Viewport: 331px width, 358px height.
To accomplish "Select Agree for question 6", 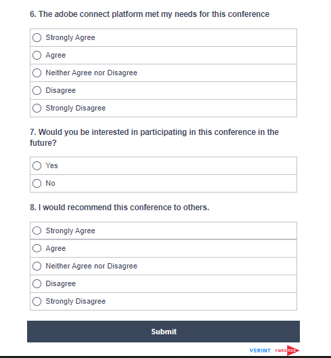I will tap(37, 55).
